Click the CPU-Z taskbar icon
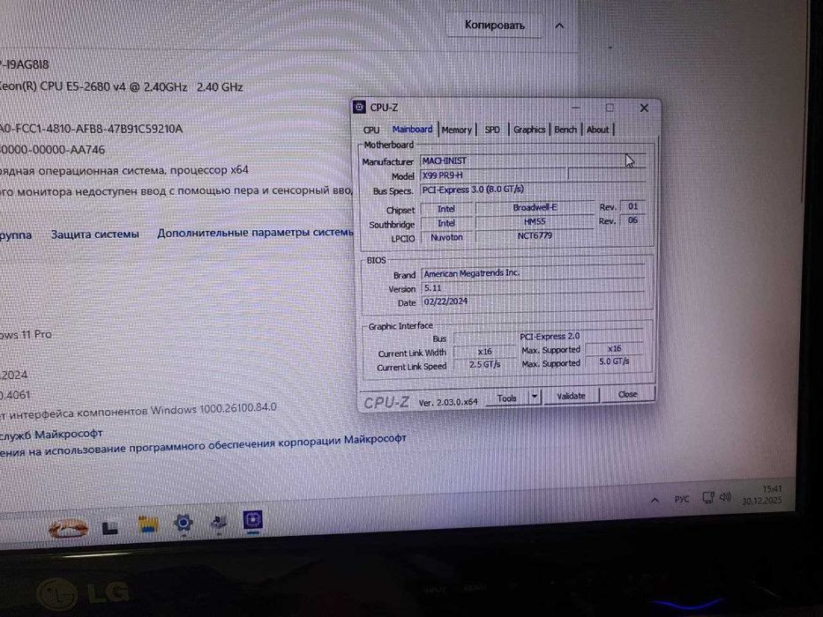Image resolution: width=823 pixels, height=617 pixels. pos(253,520)
